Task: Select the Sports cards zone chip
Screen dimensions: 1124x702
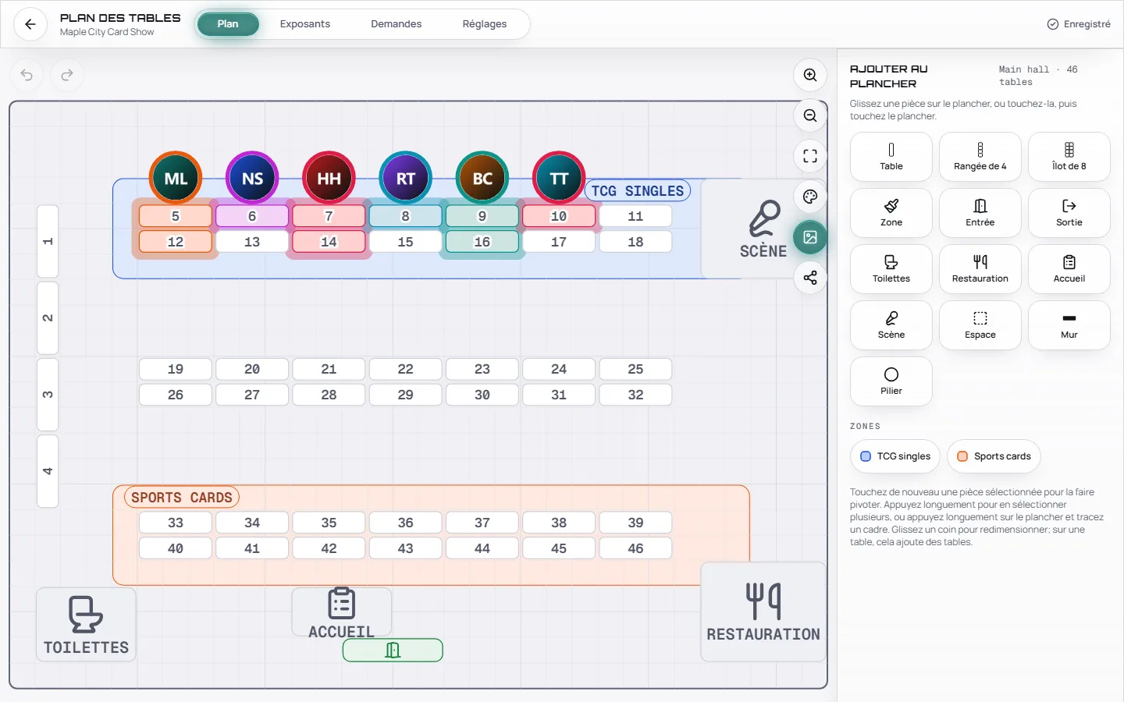Action: point(994,456)
